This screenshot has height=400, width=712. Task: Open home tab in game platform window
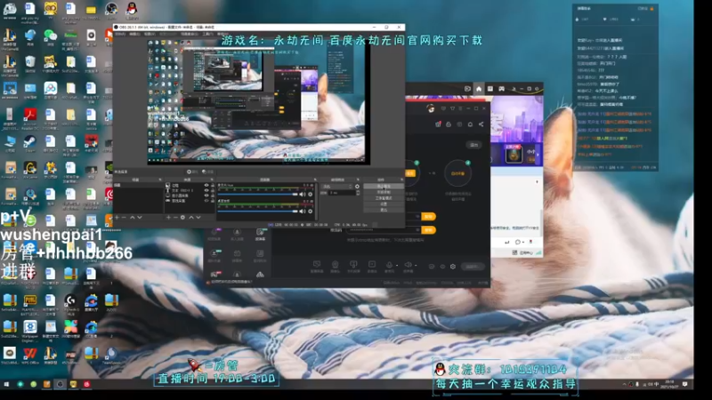click(x=479, y=88)
